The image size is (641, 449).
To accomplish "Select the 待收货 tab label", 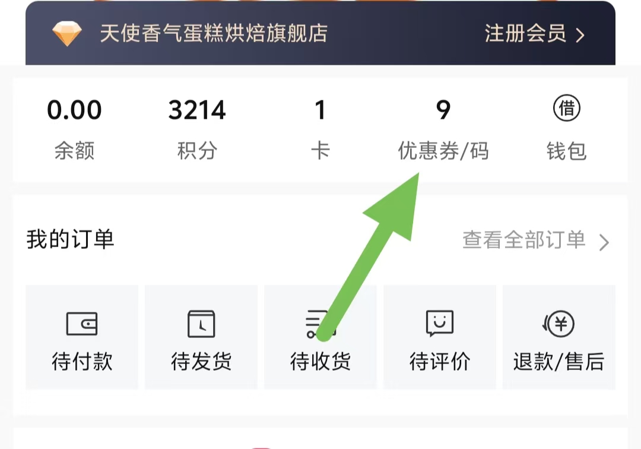I will pos(320,362).
